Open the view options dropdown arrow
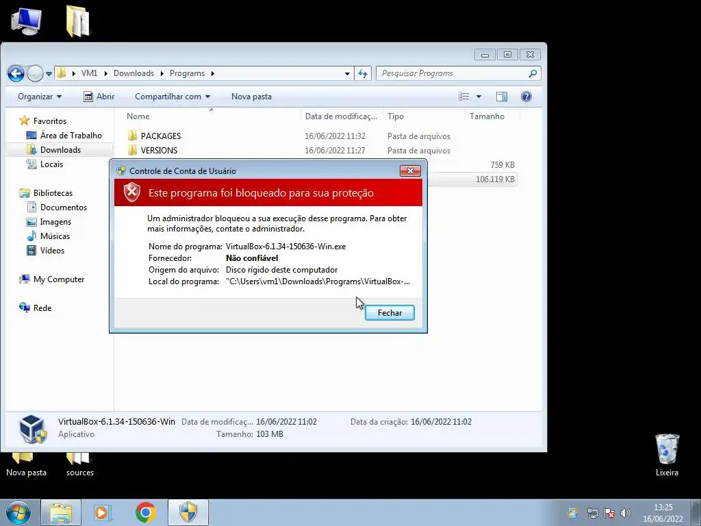This screenshot has height=526, width=701. 479,97
